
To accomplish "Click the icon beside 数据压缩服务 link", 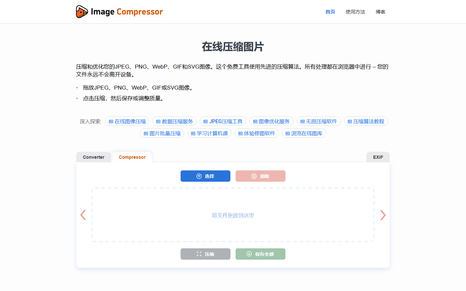I will coord(158,122).
